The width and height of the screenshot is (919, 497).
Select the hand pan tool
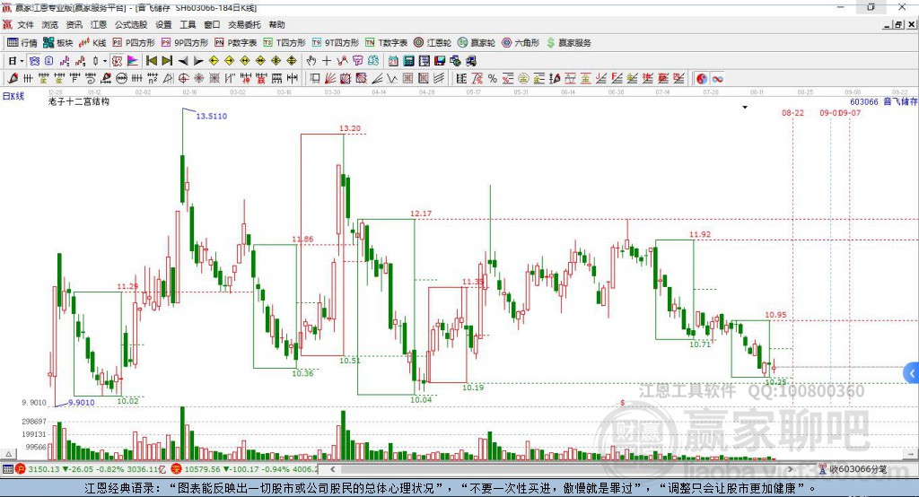tap(311, 61)
